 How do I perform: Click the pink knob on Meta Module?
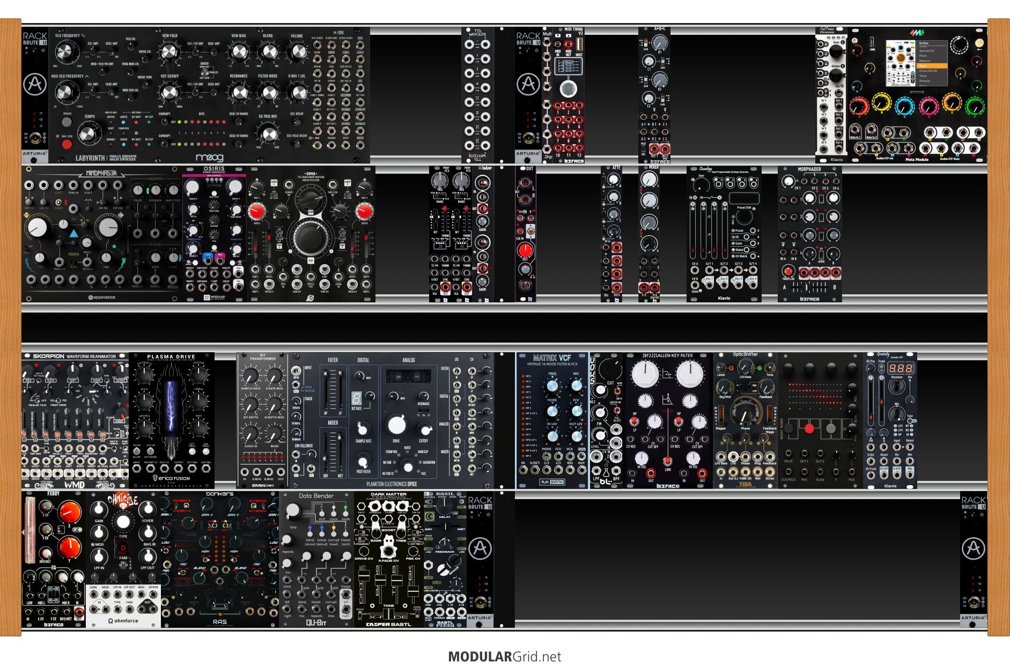928,106
